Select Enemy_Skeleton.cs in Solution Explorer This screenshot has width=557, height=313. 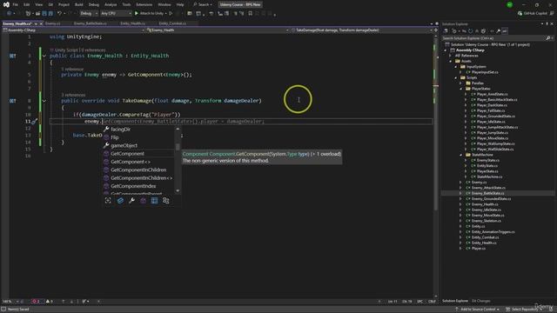[x=486, y=221]
